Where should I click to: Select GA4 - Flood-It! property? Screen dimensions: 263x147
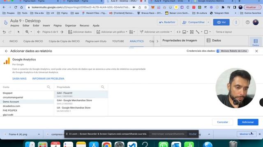tap(81, 94)
